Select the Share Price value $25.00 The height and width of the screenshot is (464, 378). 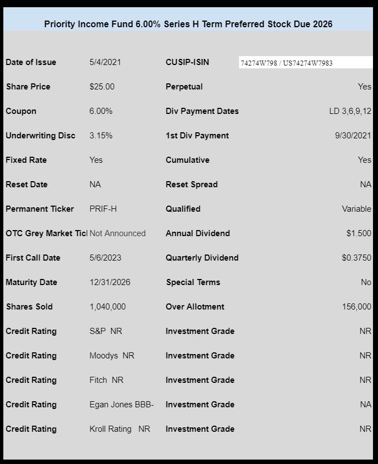click(x=102, y=87)
